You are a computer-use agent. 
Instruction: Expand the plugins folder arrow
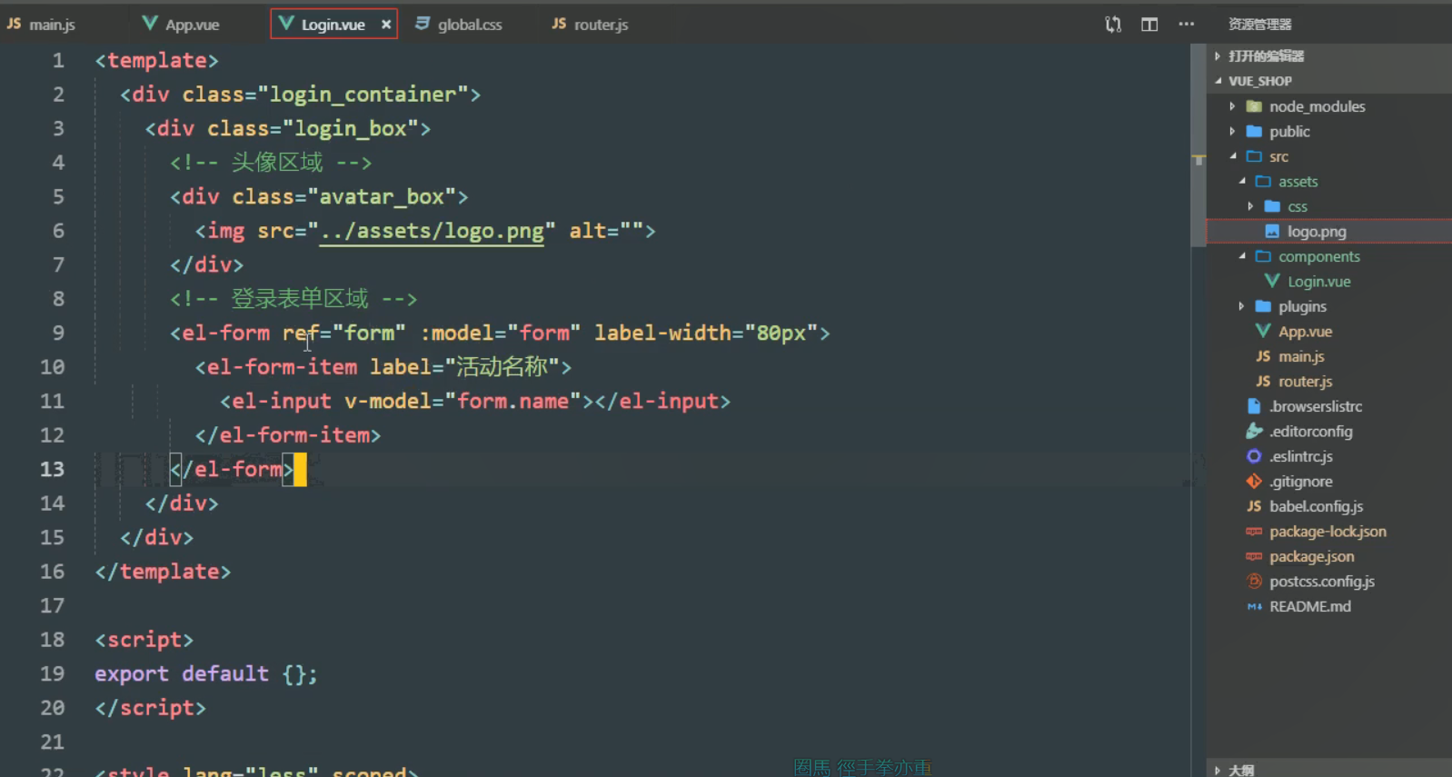tap(1241, 306)
